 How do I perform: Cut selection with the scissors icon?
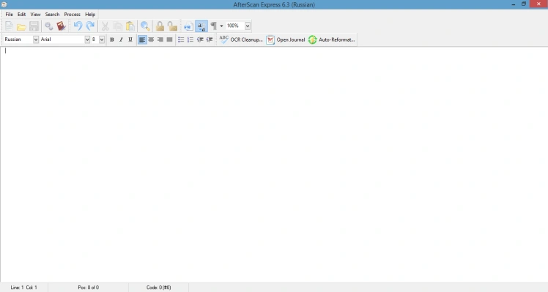tap(105, 26)
